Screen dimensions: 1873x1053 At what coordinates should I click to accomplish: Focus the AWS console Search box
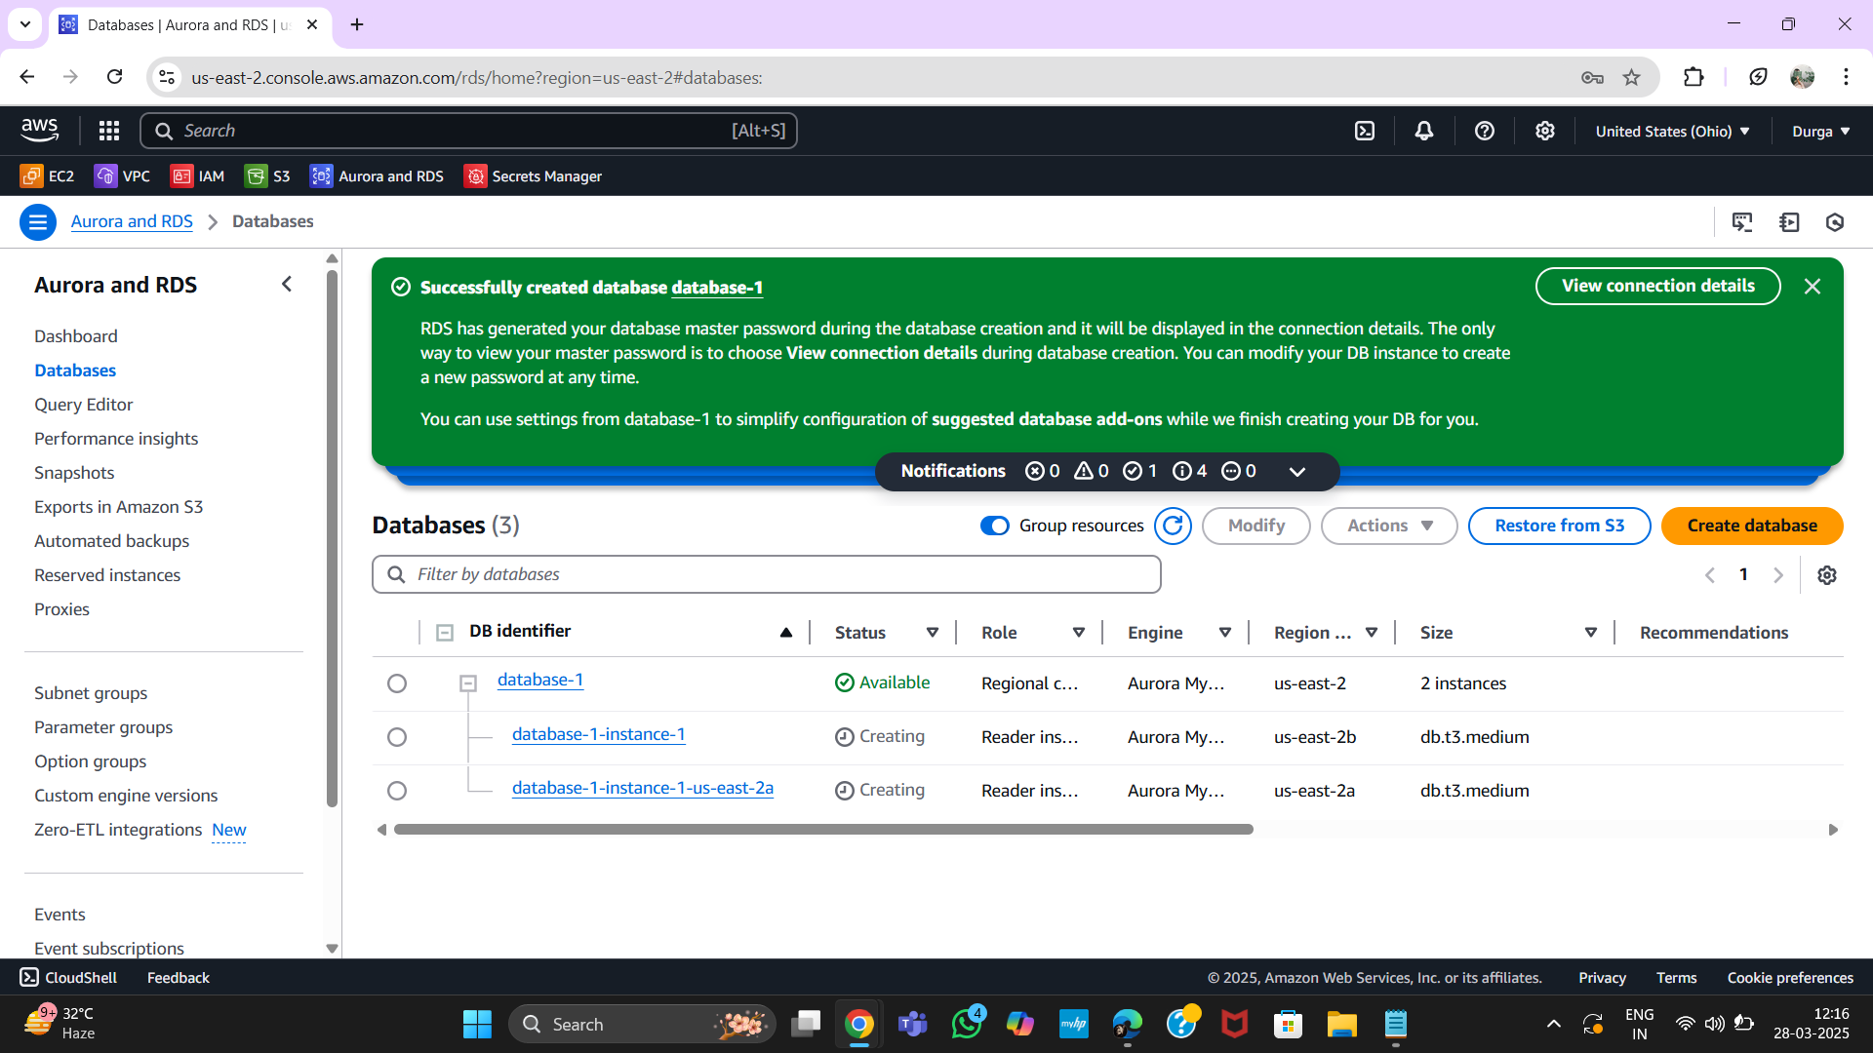(x=468, y=131)
